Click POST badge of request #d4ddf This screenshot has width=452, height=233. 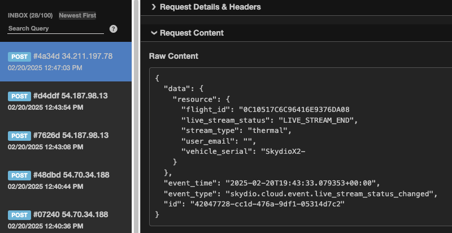[19, 96]
